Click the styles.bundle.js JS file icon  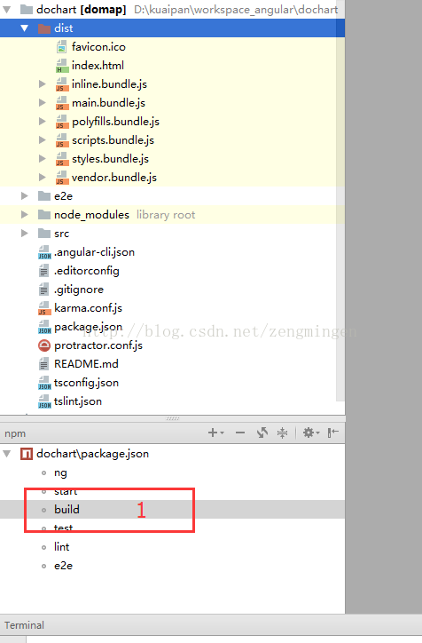click(61, 159)
